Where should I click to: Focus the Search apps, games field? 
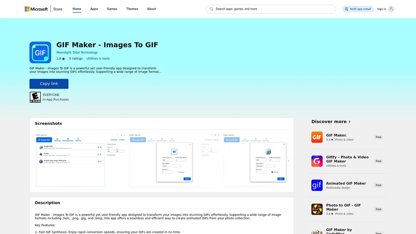[x=271, y=9]
